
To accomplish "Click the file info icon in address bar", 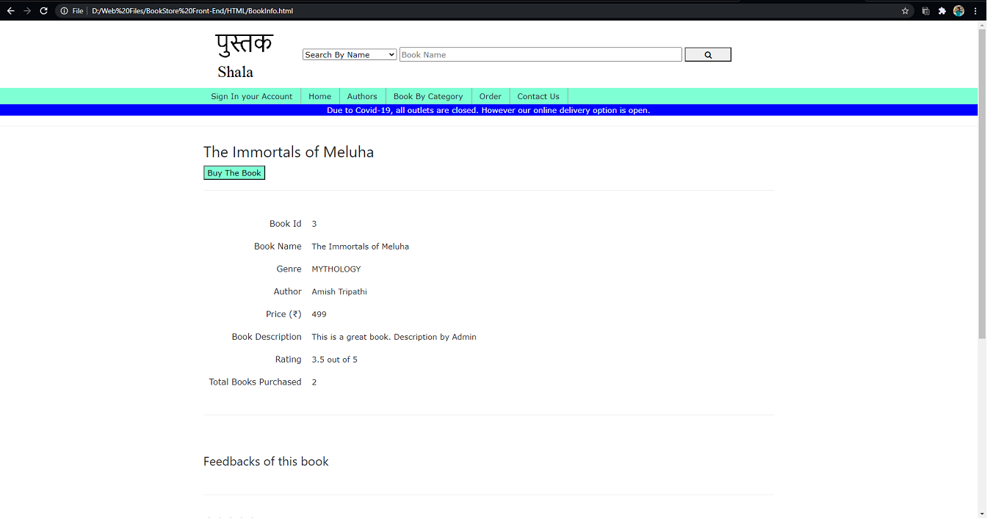I will [63, 10].
